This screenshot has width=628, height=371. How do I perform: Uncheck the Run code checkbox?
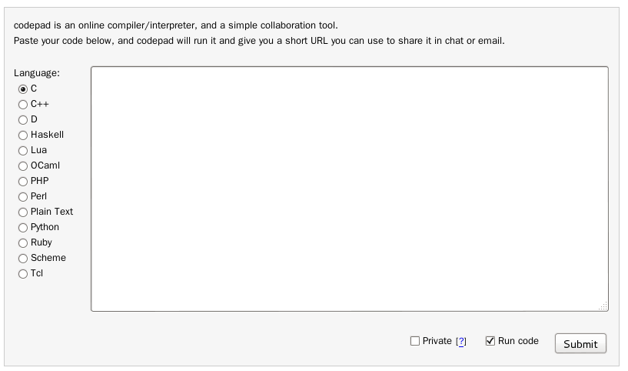coord(490,341)
